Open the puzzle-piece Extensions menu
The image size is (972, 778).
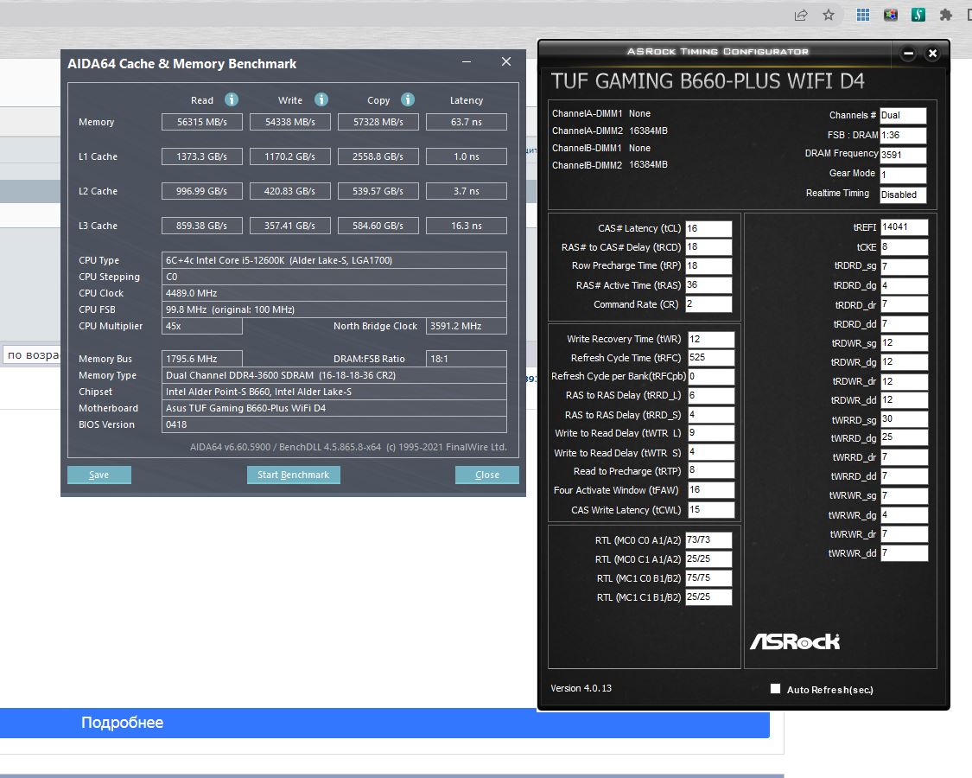pos(945,15)
